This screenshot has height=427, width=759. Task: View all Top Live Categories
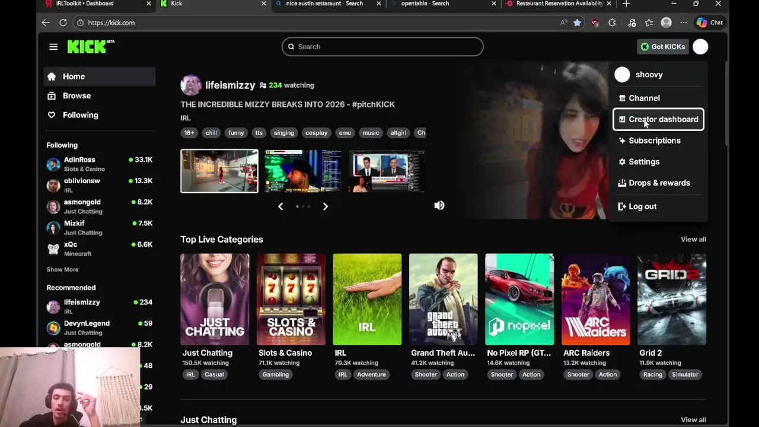click(x=693, y=240)
